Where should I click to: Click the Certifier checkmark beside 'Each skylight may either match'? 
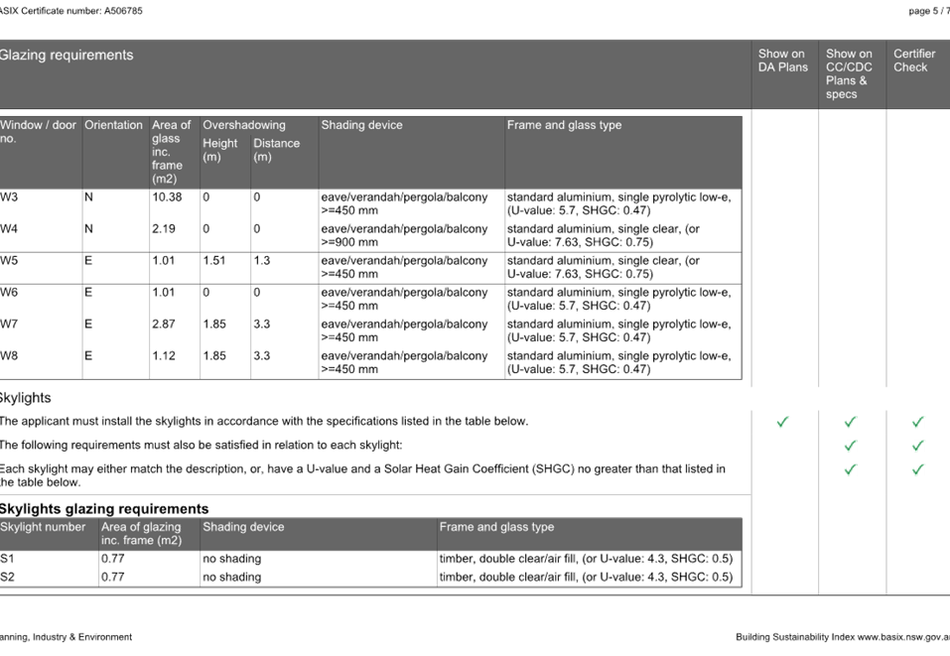918,469
